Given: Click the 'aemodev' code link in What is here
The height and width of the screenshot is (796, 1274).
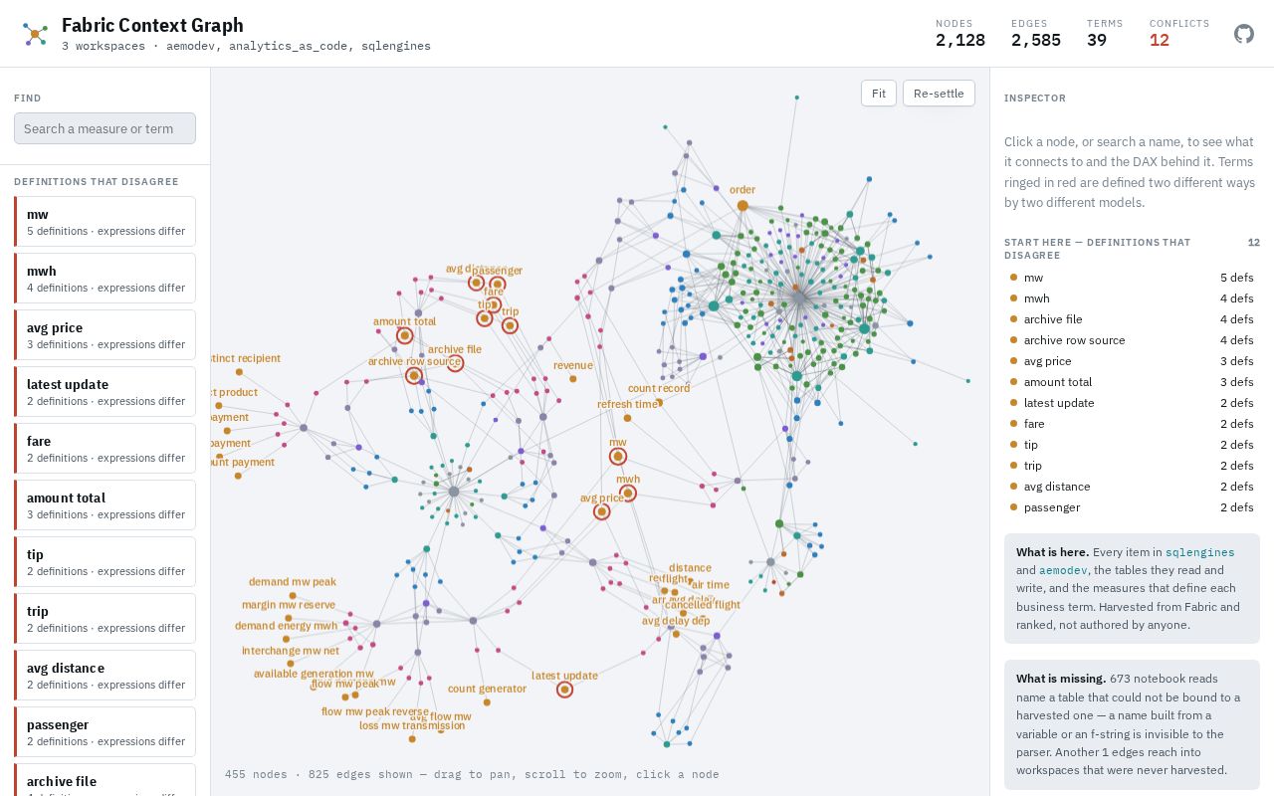Looking at the screenshot, I should pos(1063,570).
